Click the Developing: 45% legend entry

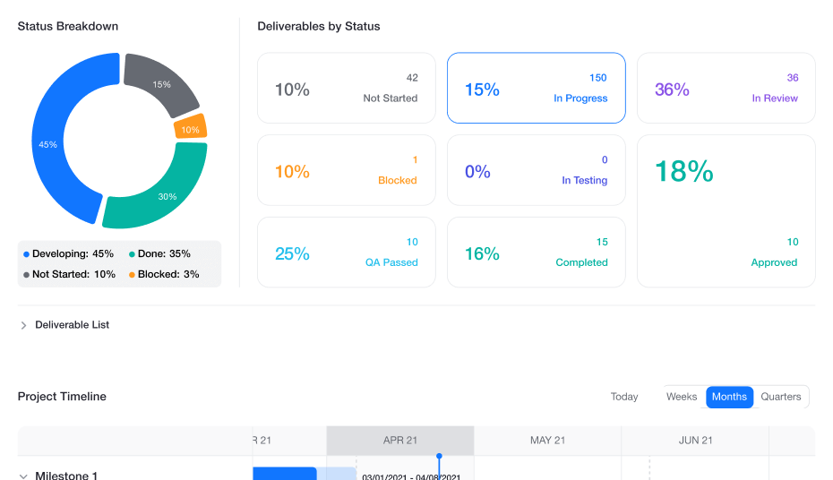coord(68,253)
